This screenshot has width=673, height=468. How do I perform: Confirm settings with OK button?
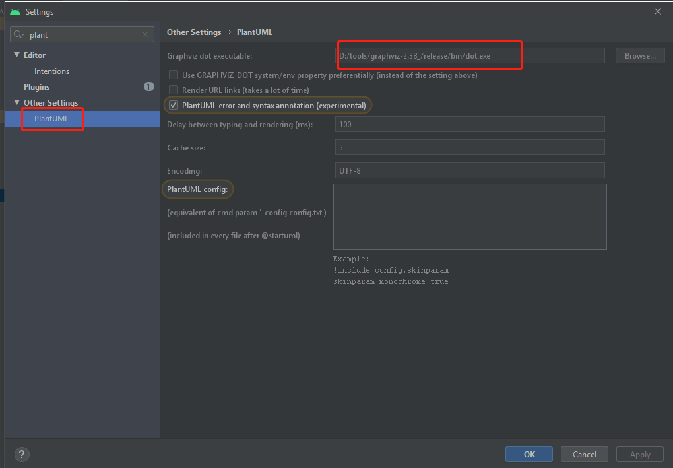(529, 454)
